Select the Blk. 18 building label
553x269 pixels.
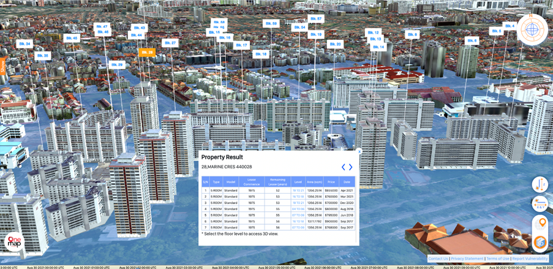pos(261,54)
